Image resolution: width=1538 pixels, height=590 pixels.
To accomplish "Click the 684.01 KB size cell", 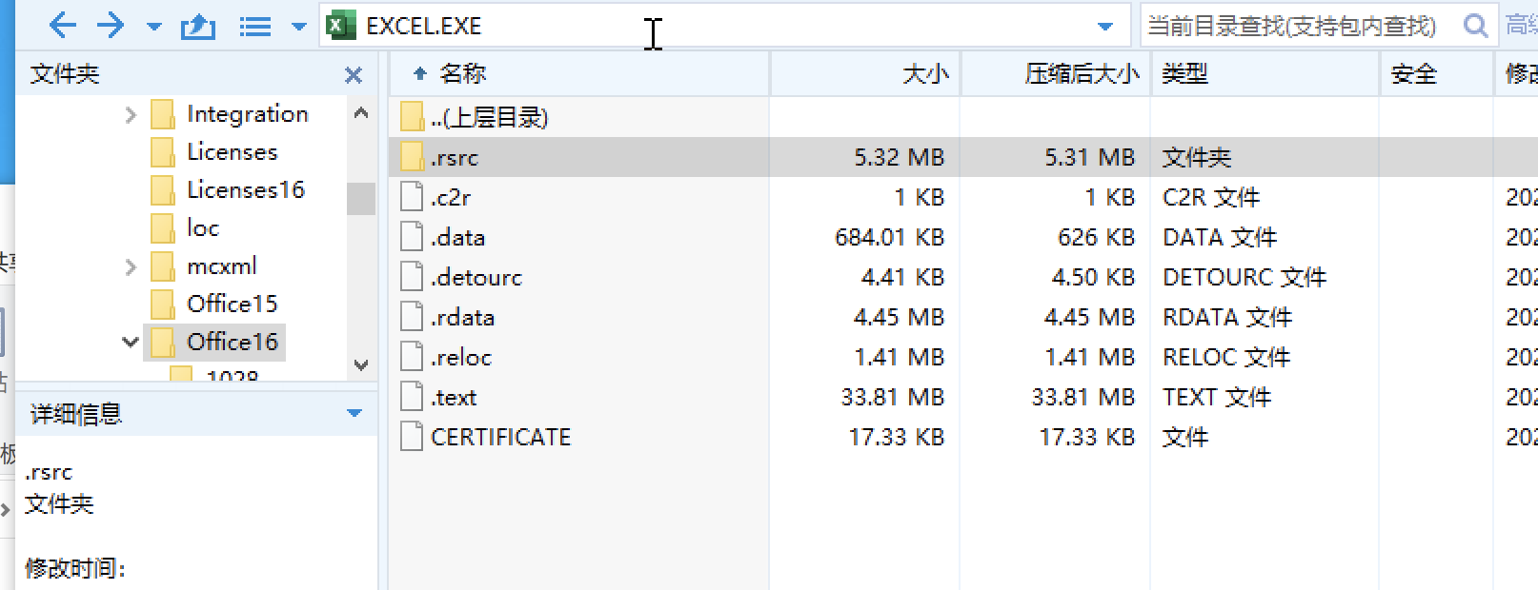I will 889,238.
